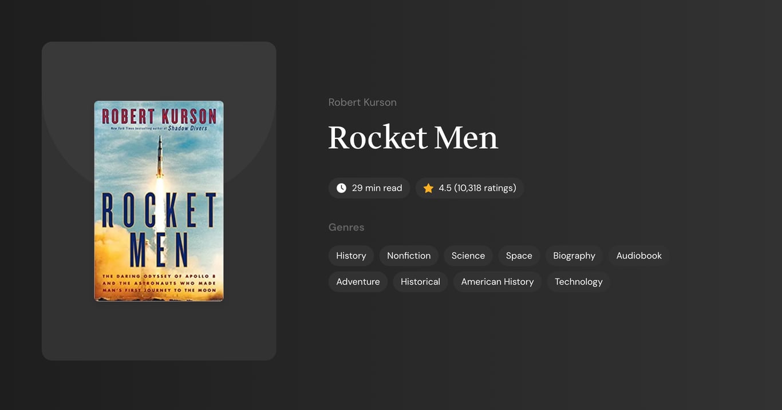Viewport: 782px width, 410px height.
Task: Select the Historical genre tag
Action: pos(420,281)
